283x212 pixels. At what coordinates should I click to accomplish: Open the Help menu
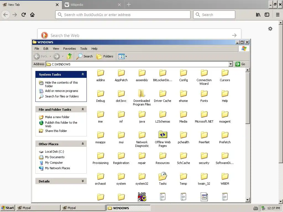pyautogui.click(x=95, y=49)
